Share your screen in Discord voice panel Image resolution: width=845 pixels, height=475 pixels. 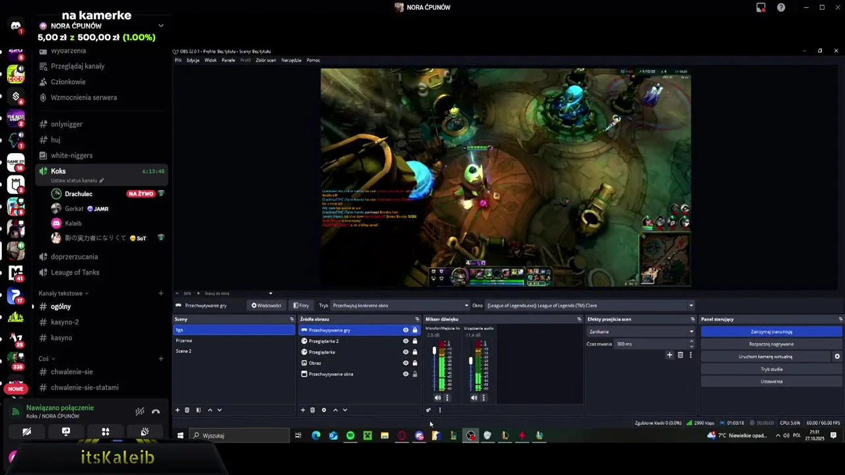(66, 431)
